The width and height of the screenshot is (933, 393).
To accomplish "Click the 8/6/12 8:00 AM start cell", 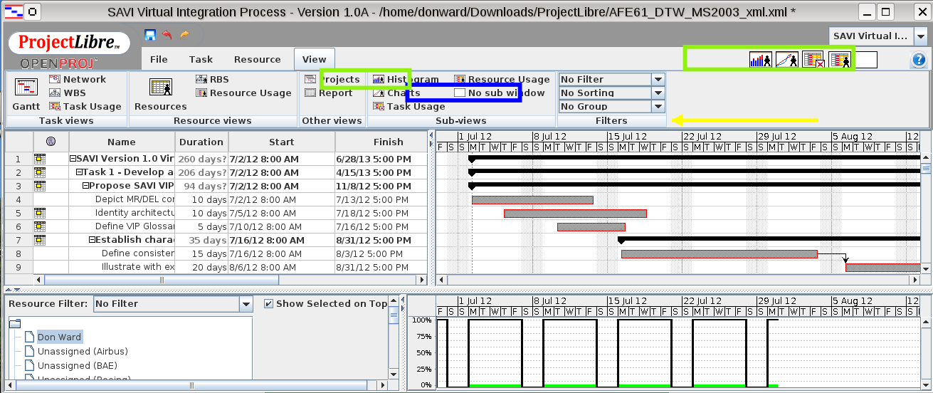I will [282, 267].
